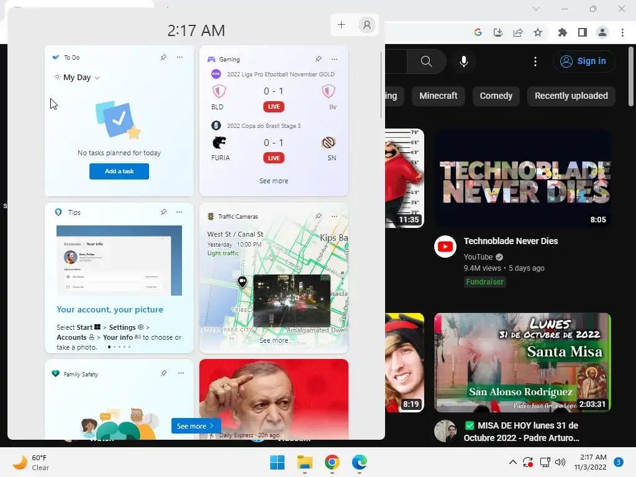636x477 pixels.
Task: Click the YouTube Sign in button
Action: pos(584,61)
